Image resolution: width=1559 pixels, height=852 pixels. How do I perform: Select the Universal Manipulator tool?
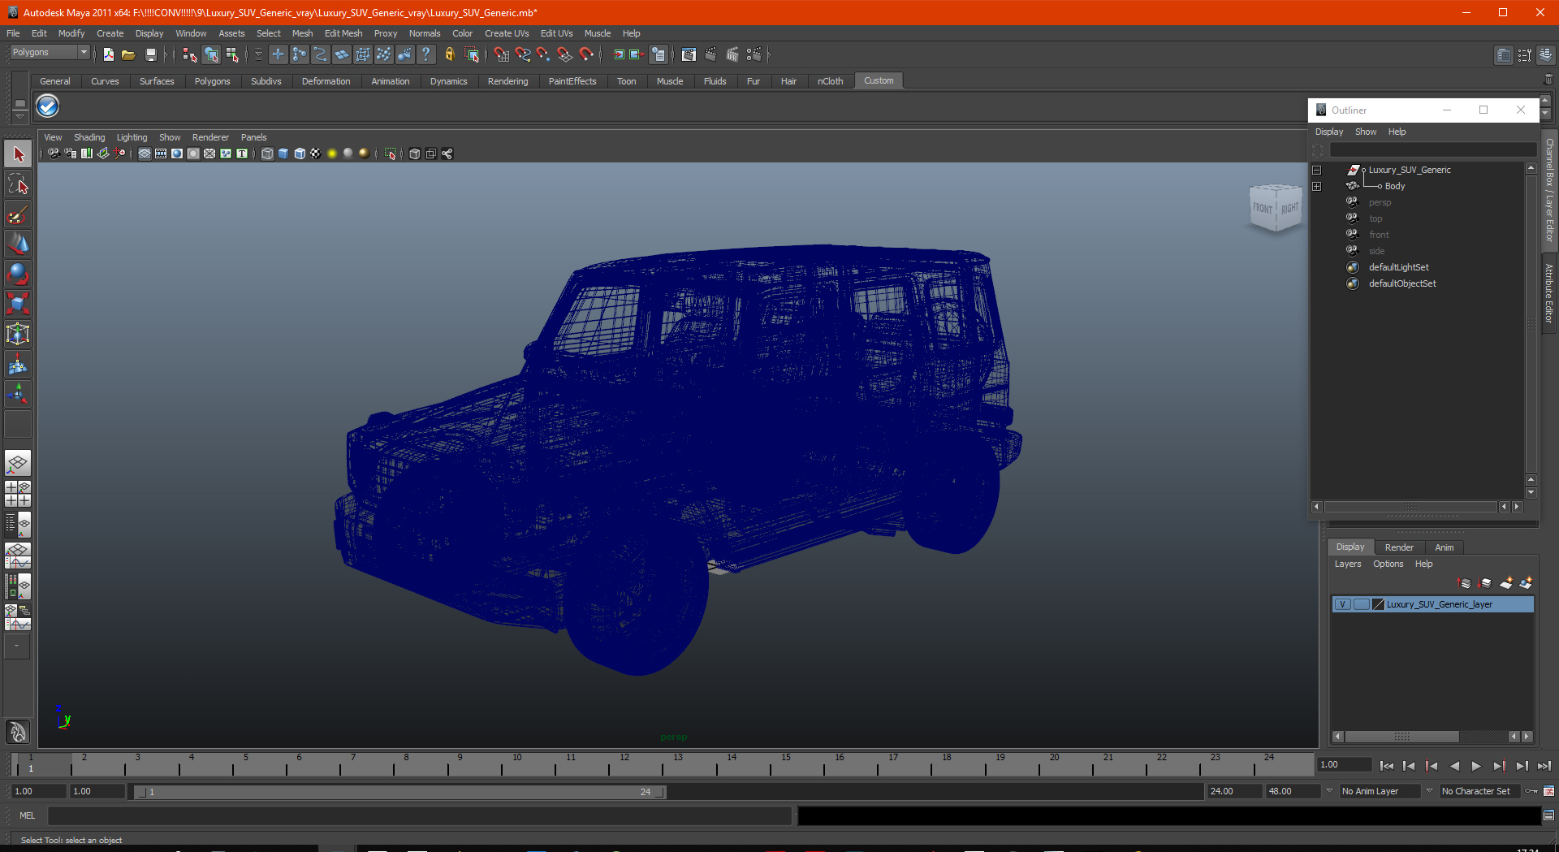[x=18, y=334]
